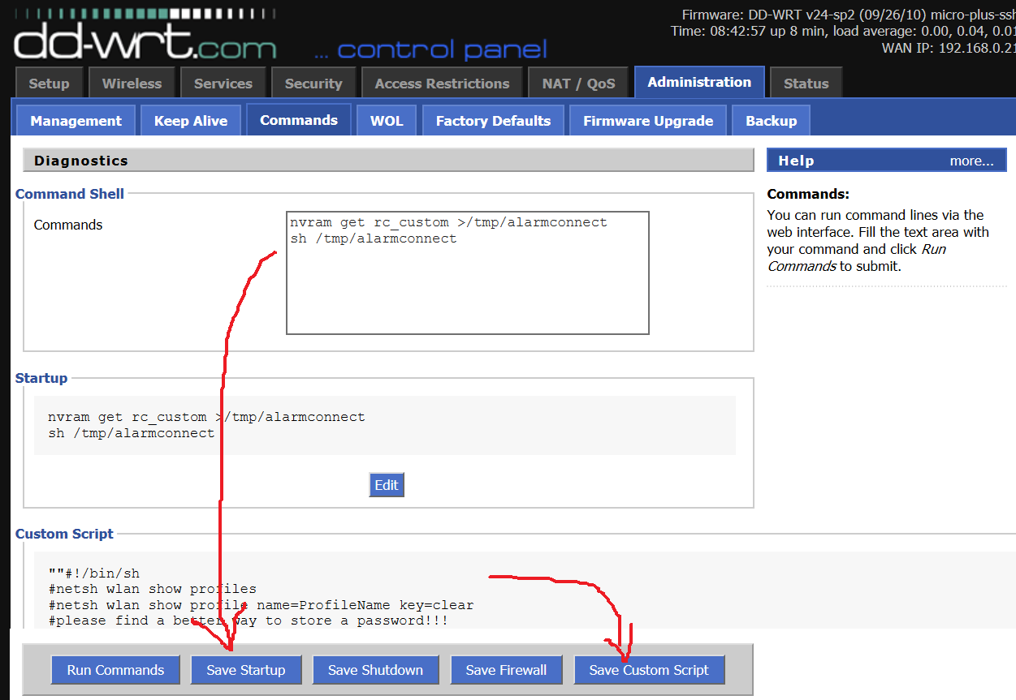Open the Wireless tab
This screenshot has height=700, width=1016.
(x=132, y=82)
